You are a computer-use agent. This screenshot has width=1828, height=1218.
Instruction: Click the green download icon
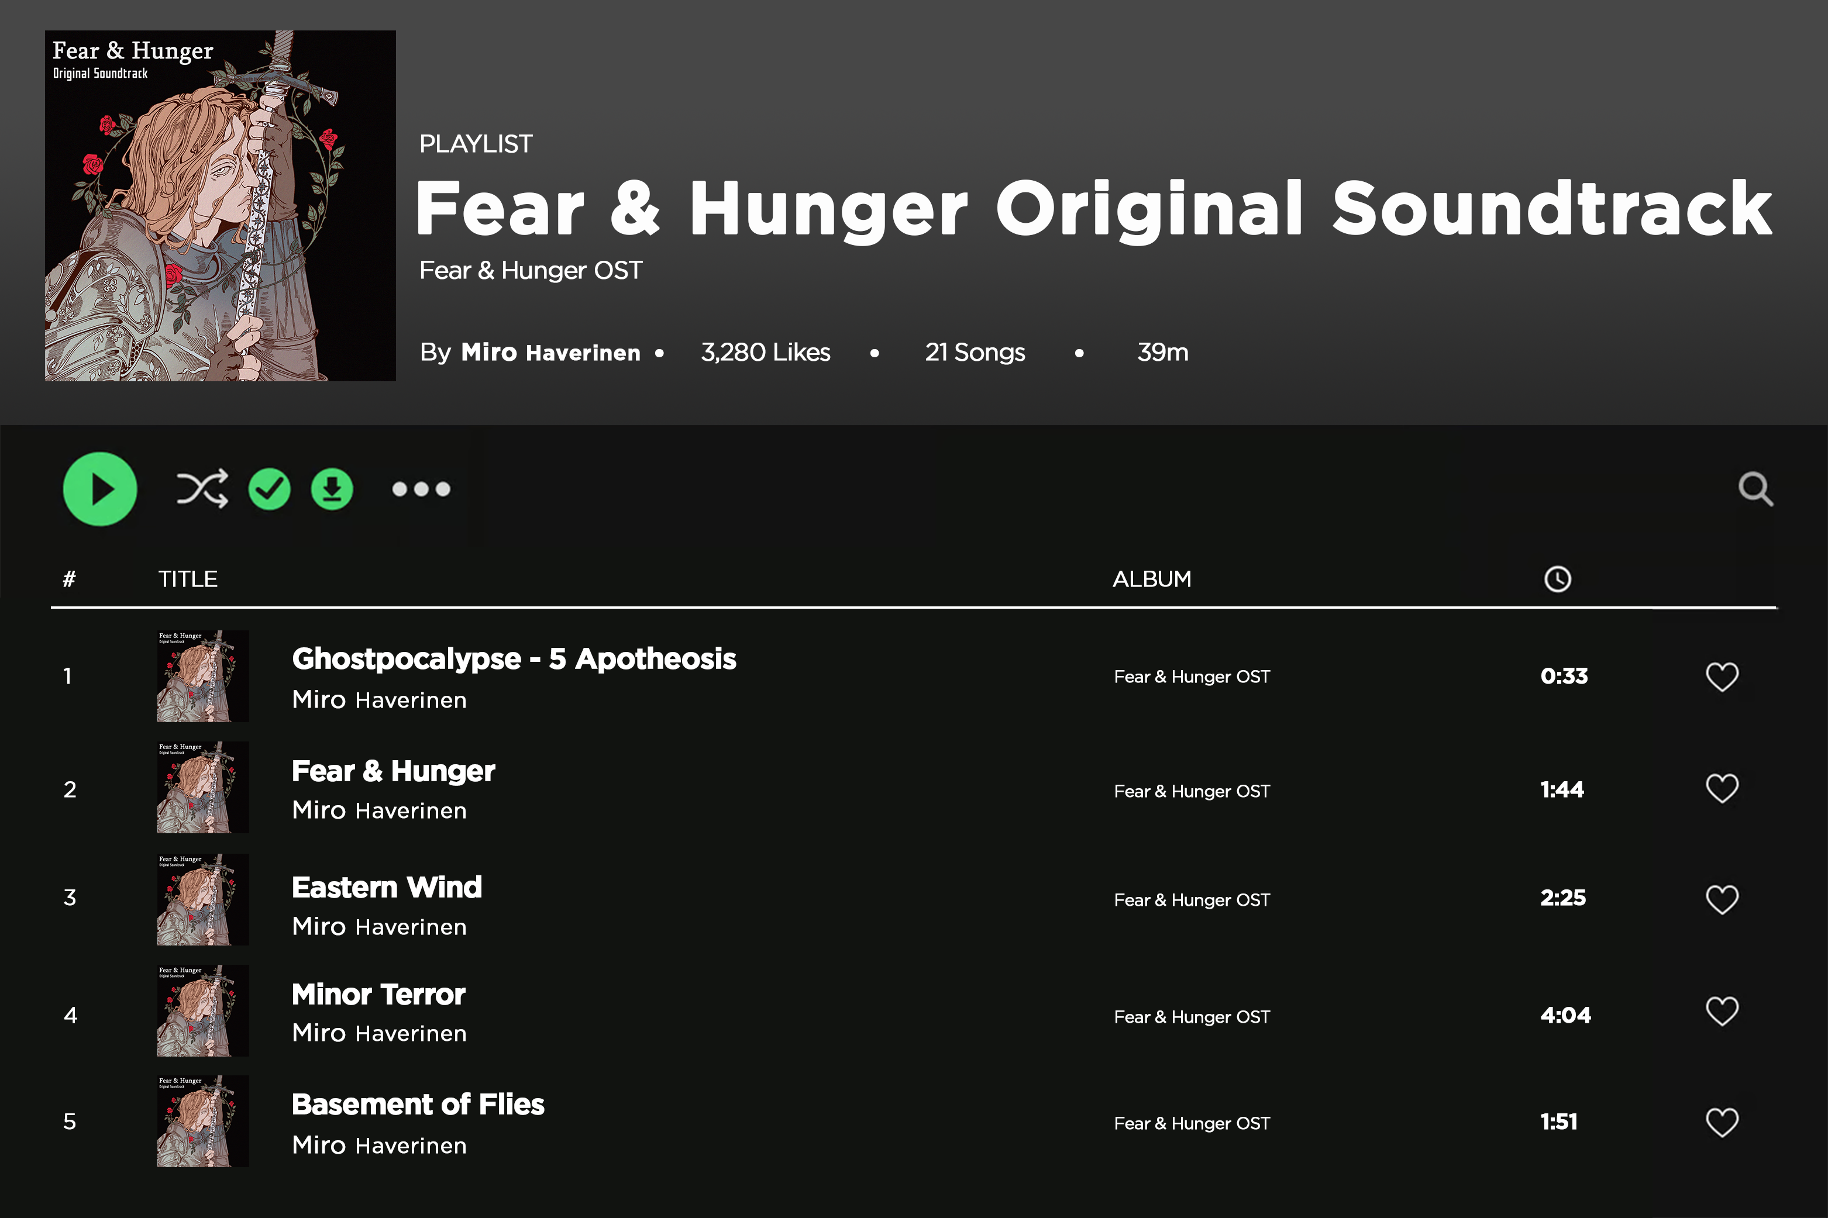332,489
